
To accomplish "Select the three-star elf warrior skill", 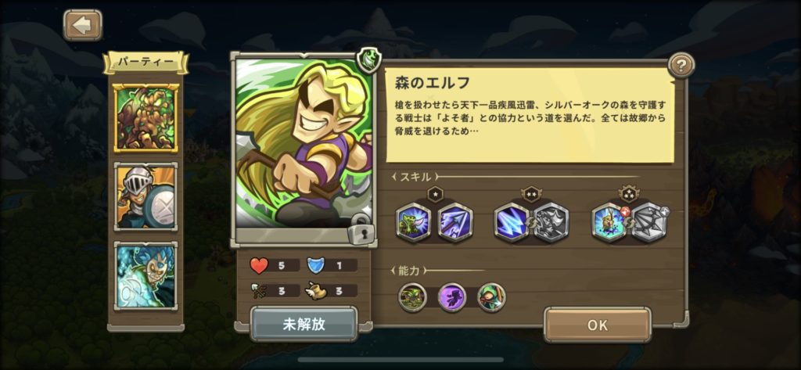I will pyautogui.click(x=609, y=223).
